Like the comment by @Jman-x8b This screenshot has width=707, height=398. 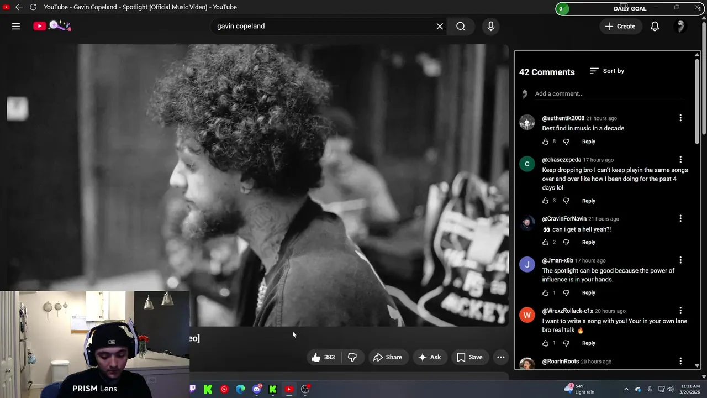[546, 292]
